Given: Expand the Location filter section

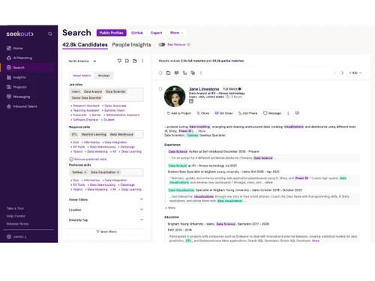Looking at the screenshot, I should [x=106, y=210].
